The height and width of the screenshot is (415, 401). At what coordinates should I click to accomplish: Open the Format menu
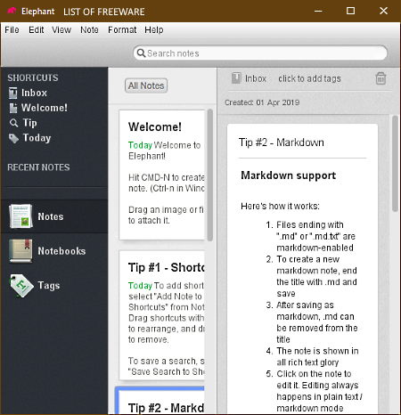pyautogui.click(x=122, y=30)
